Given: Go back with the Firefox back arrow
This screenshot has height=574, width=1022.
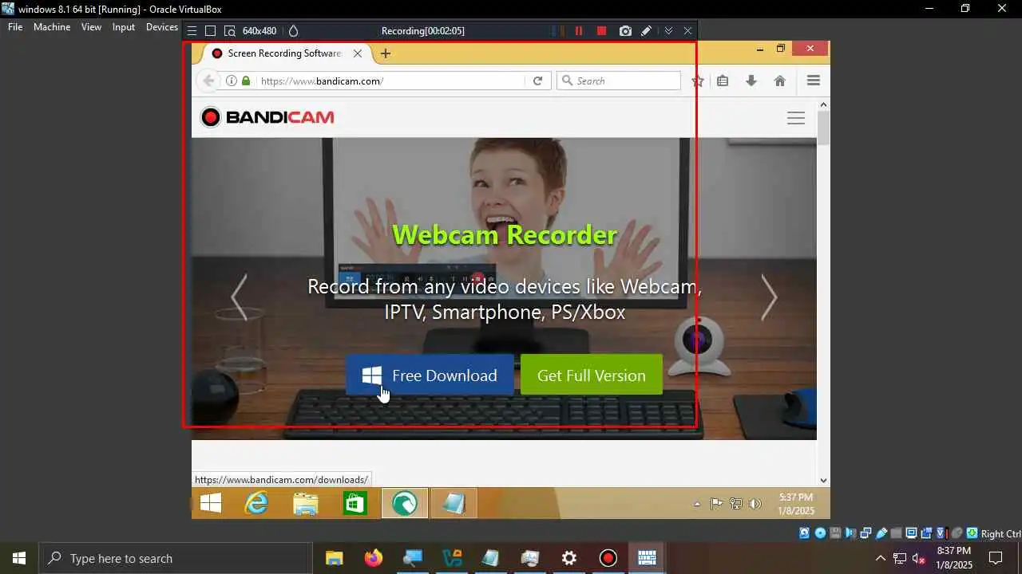Looking at the screenshot, I should [x=208, y=81].
